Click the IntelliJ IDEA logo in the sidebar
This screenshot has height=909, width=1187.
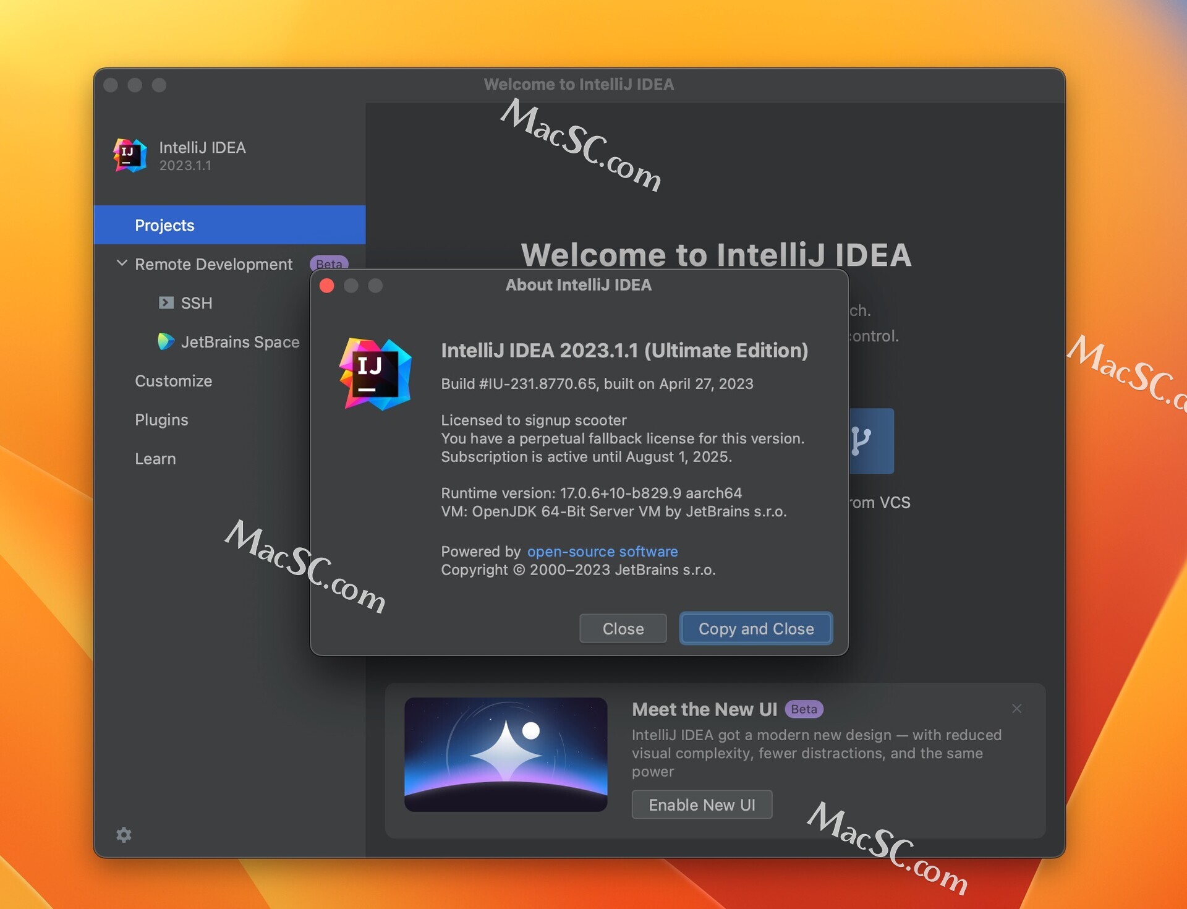[x=130, y=155]
